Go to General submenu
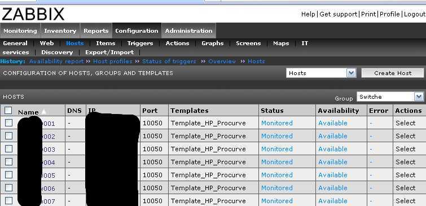 pyautogui.click(x=15, y=43)
